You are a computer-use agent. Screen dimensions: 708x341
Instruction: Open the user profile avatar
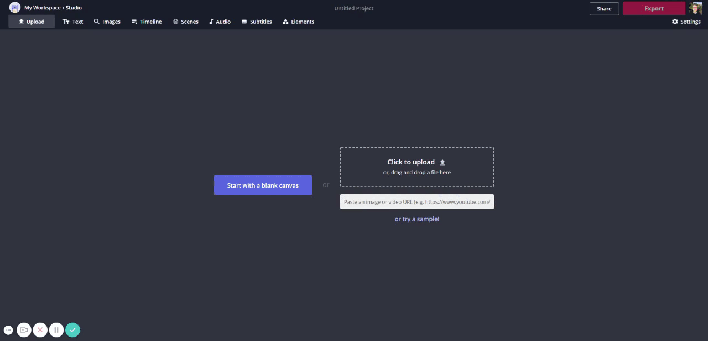point(695,8)
